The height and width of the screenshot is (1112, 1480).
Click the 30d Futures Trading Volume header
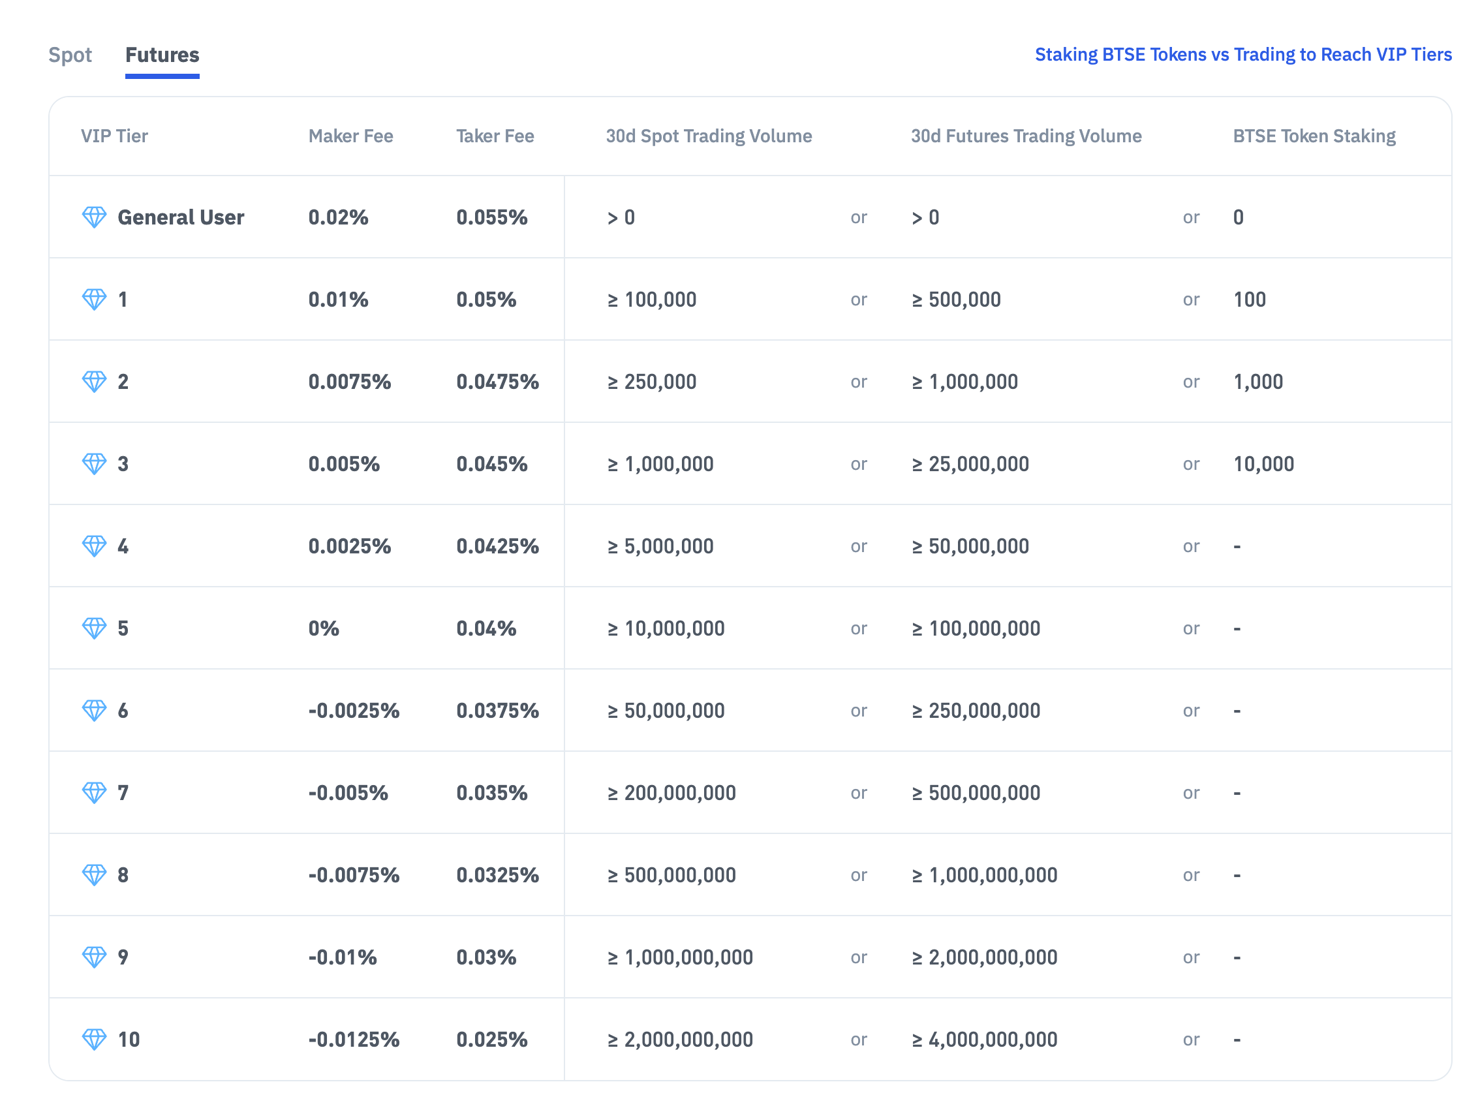tap(1026, 136)
